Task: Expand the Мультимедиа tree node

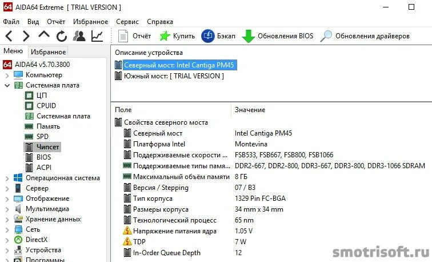Action: point(7,209)
